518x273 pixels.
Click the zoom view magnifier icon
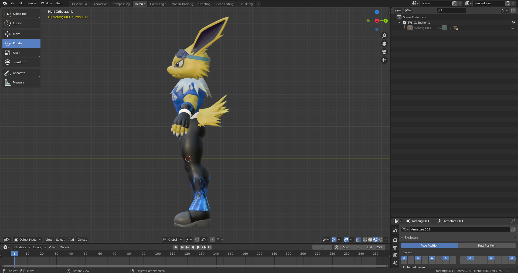tap(384, 36)
